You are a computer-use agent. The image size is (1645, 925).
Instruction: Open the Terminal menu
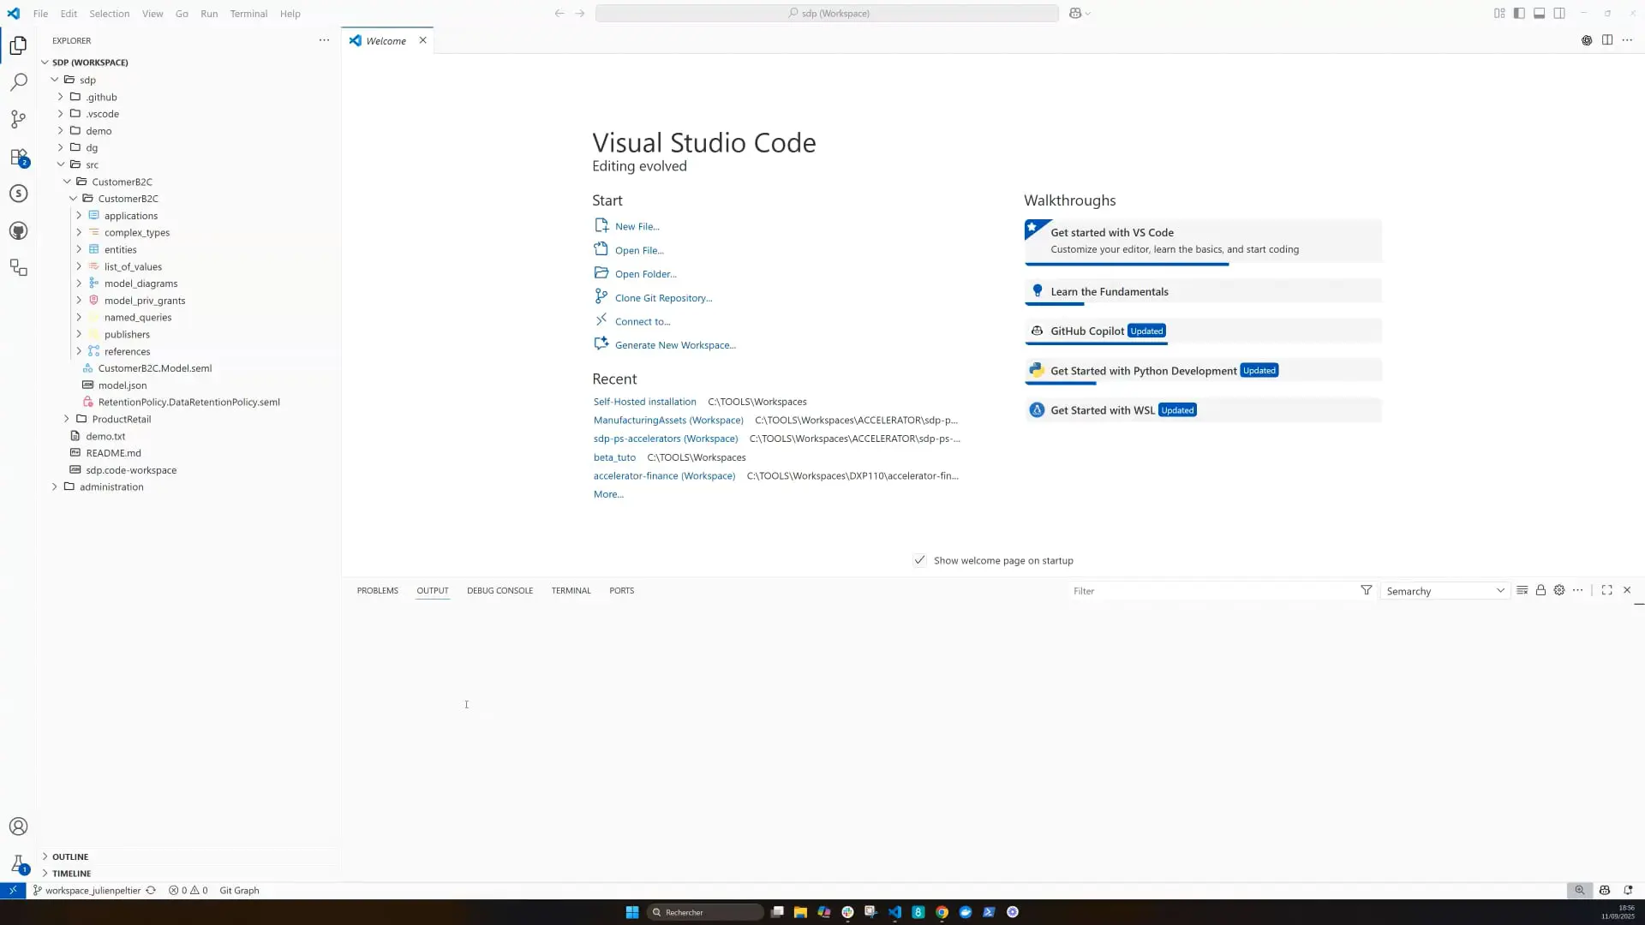(248, 14)
